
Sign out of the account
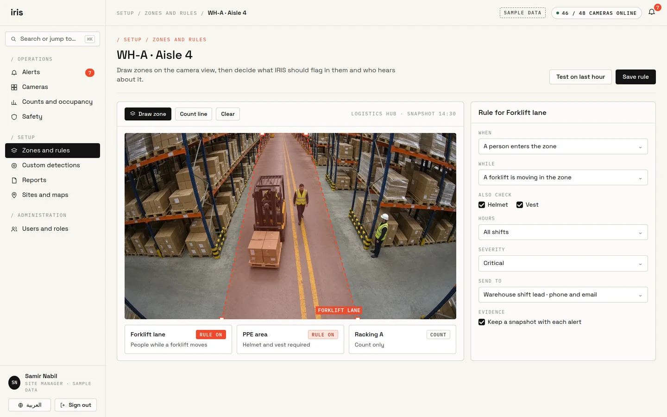76,405
